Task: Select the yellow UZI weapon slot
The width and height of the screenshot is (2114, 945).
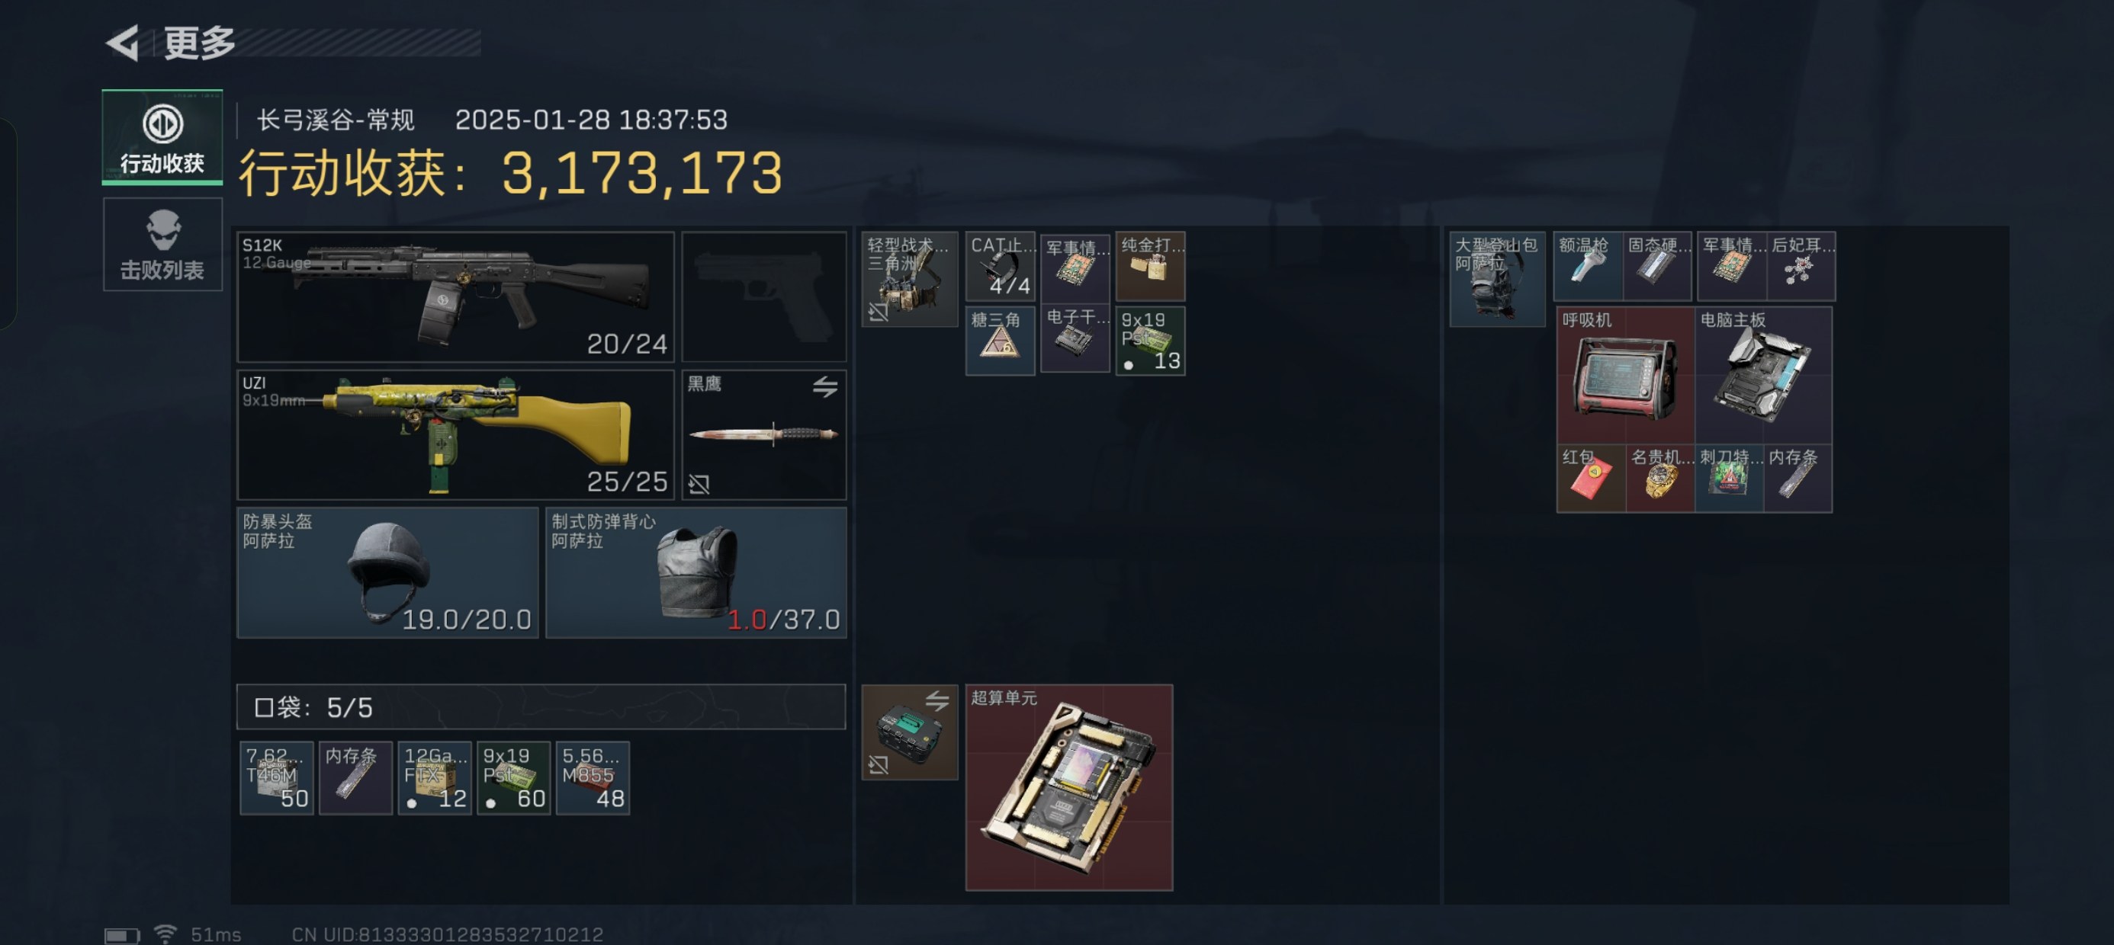Action: click(455, 434)
